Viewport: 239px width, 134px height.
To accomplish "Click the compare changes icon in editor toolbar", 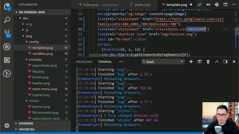I will 199,5.
